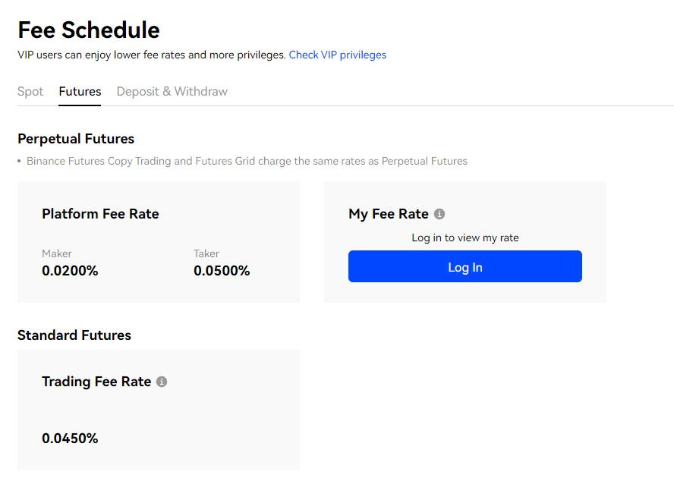
Task: Click the Standard Futures rate 0.0450%
Action: 70,438
